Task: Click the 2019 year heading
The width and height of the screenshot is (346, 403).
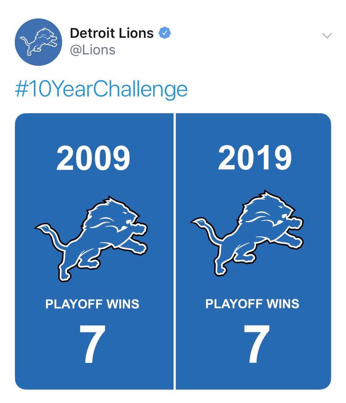Action: (x=255, y=158)
